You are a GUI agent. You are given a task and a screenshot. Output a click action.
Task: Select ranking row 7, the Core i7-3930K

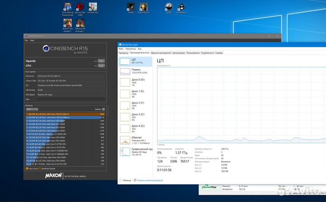coord(65,134)
